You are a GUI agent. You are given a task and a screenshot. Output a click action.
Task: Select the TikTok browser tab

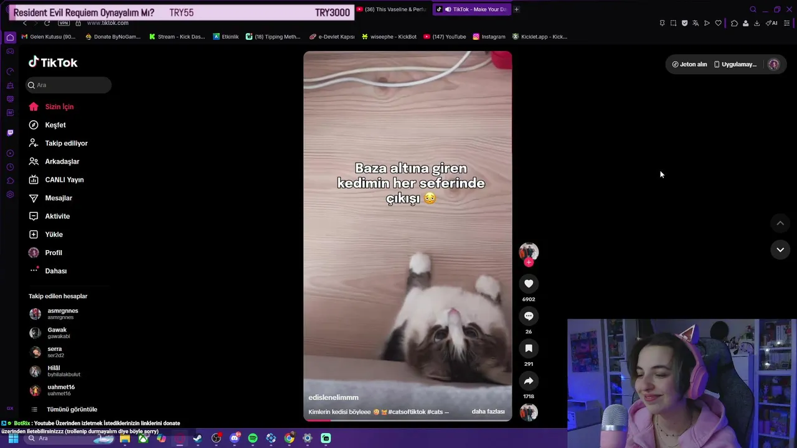point(471,9)
